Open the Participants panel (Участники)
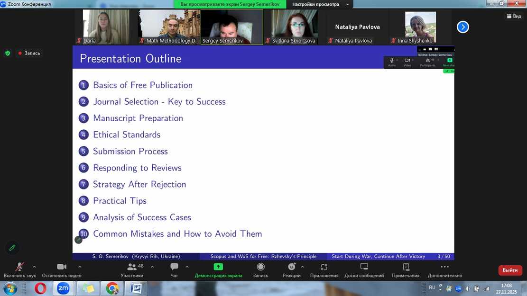Screen dimensions: 527x296 pos(132,268)
